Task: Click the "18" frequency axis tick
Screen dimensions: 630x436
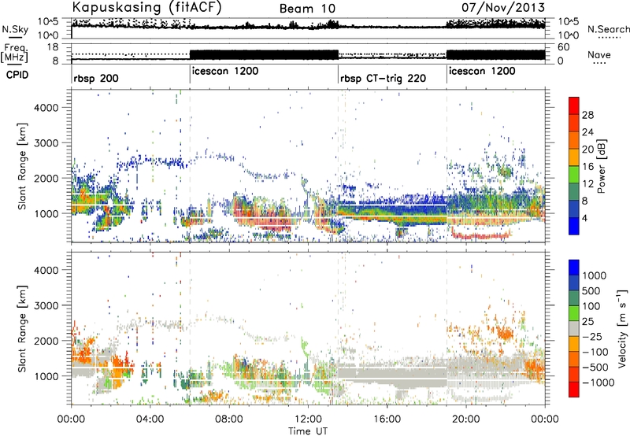Action: pyautogui.click(x=53, y=46)
